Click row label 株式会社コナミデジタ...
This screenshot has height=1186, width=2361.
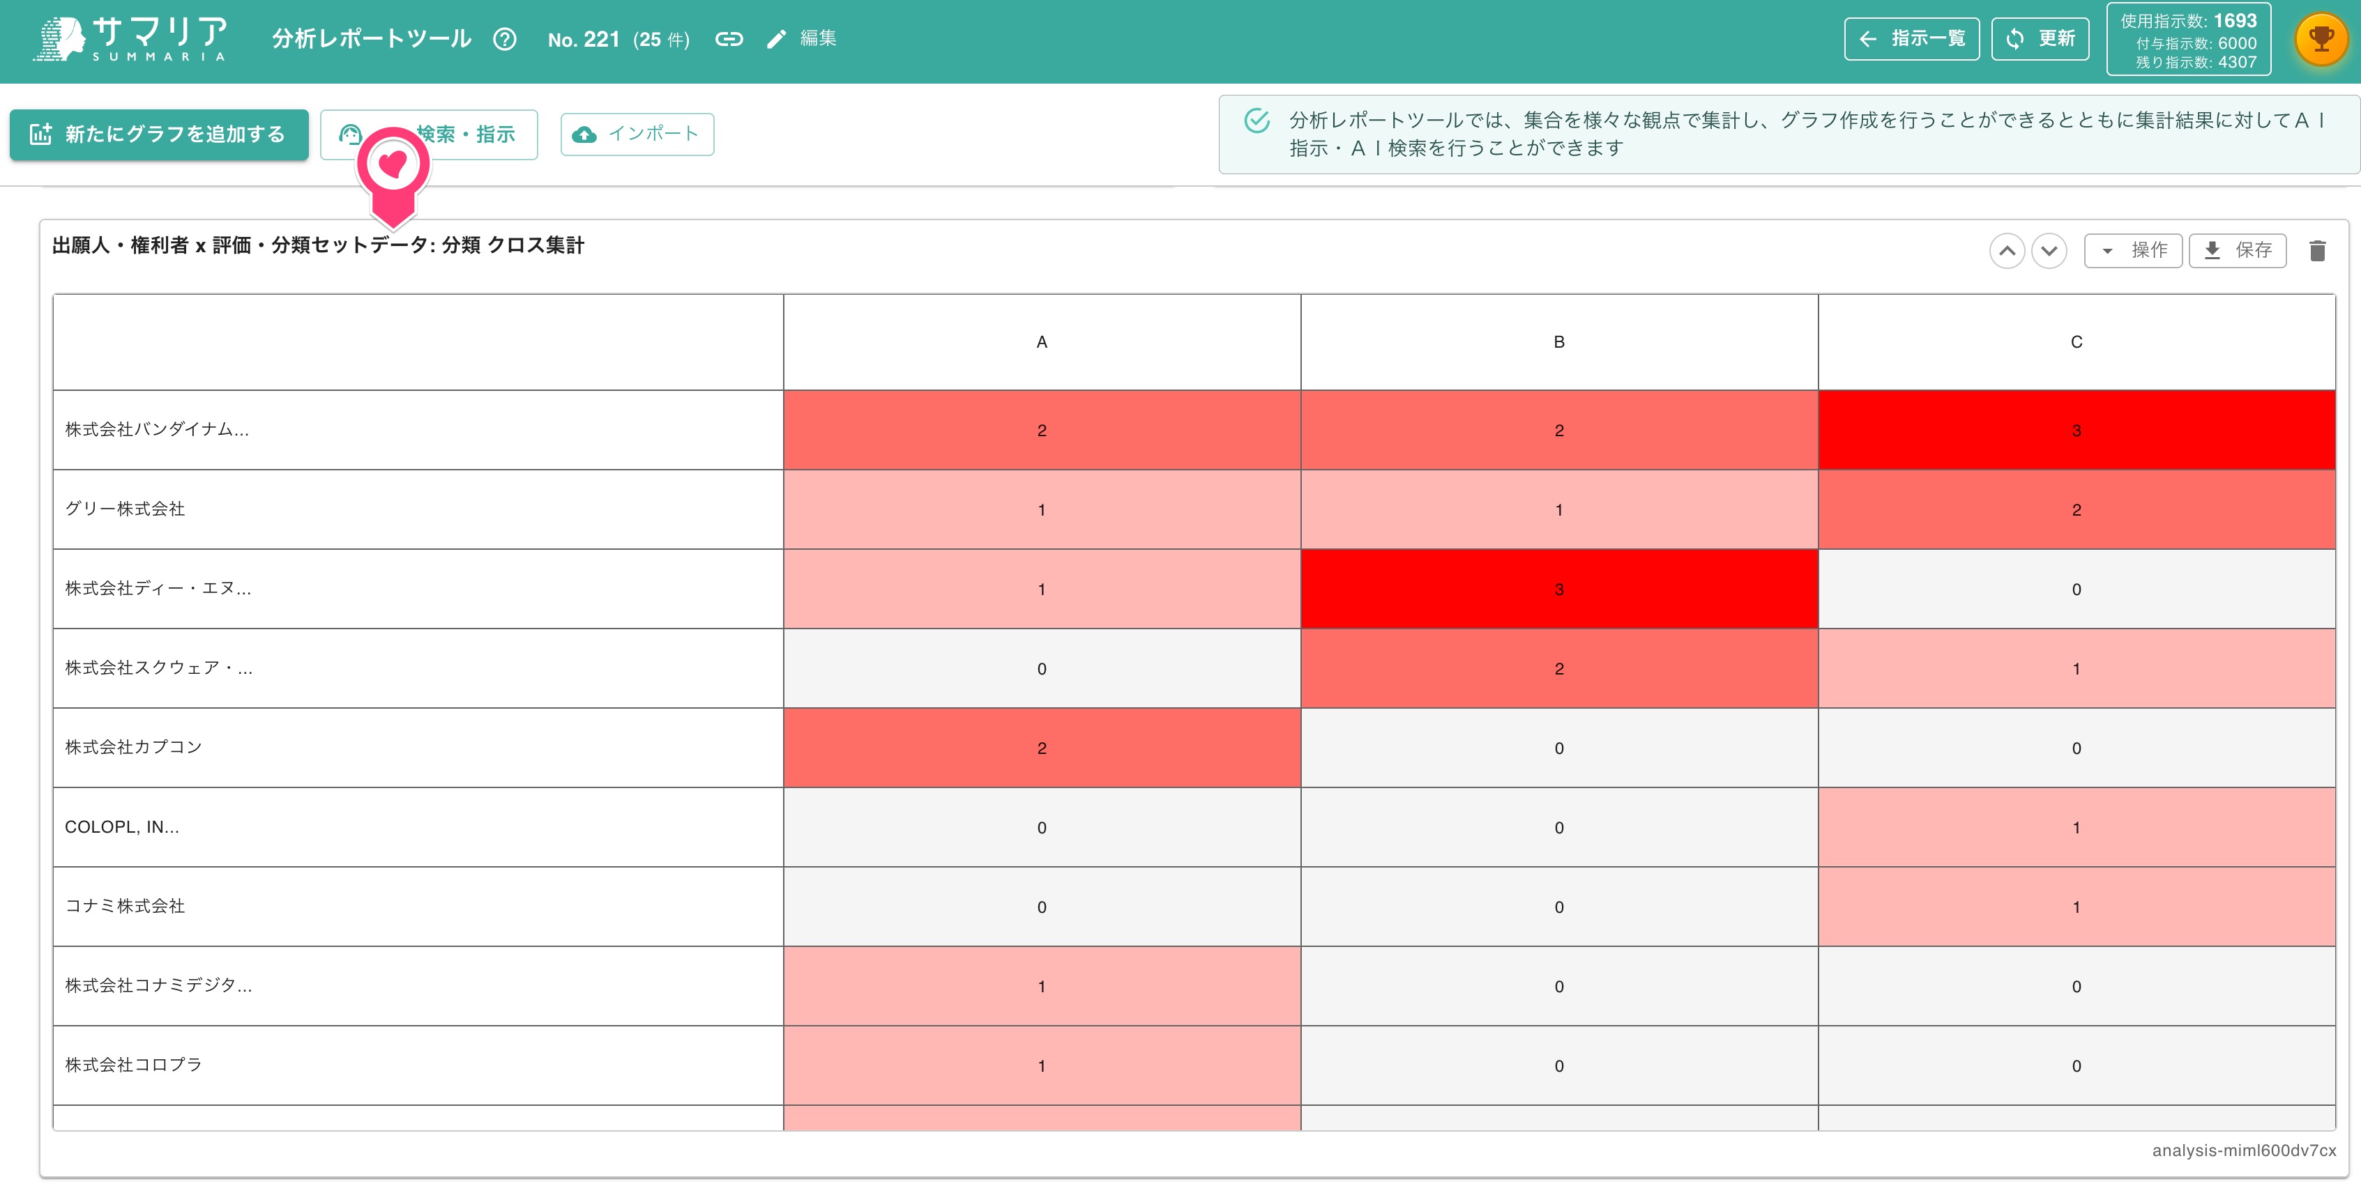click(x=158, y=986)
